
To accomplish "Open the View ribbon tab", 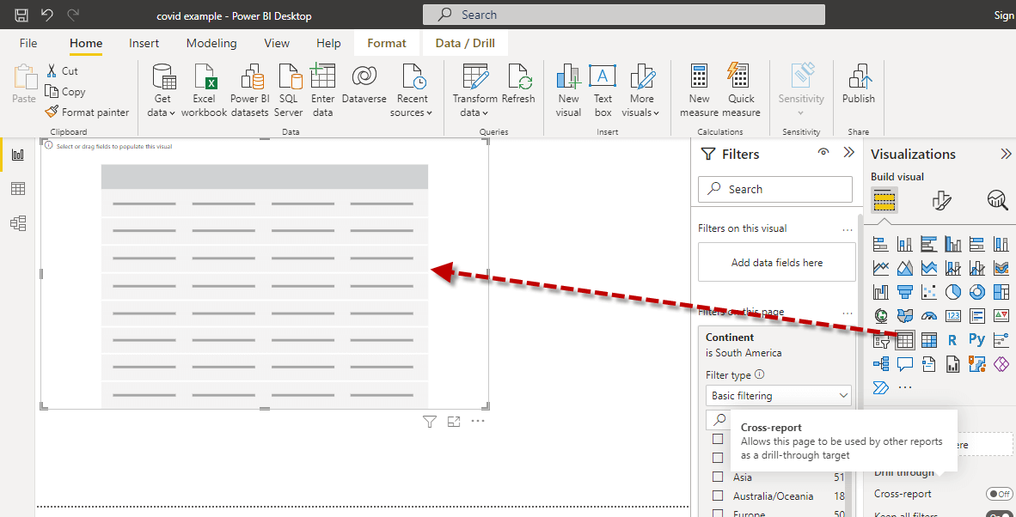I will point(277,43).
